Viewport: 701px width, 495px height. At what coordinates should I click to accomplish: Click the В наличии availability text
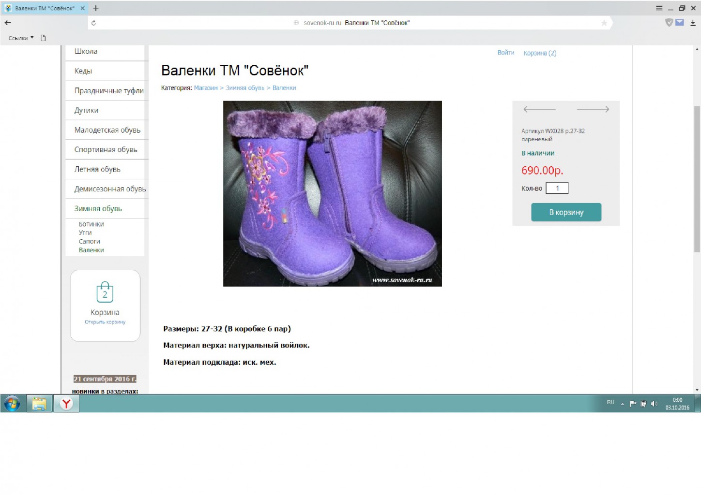click(x=538, y=153)
